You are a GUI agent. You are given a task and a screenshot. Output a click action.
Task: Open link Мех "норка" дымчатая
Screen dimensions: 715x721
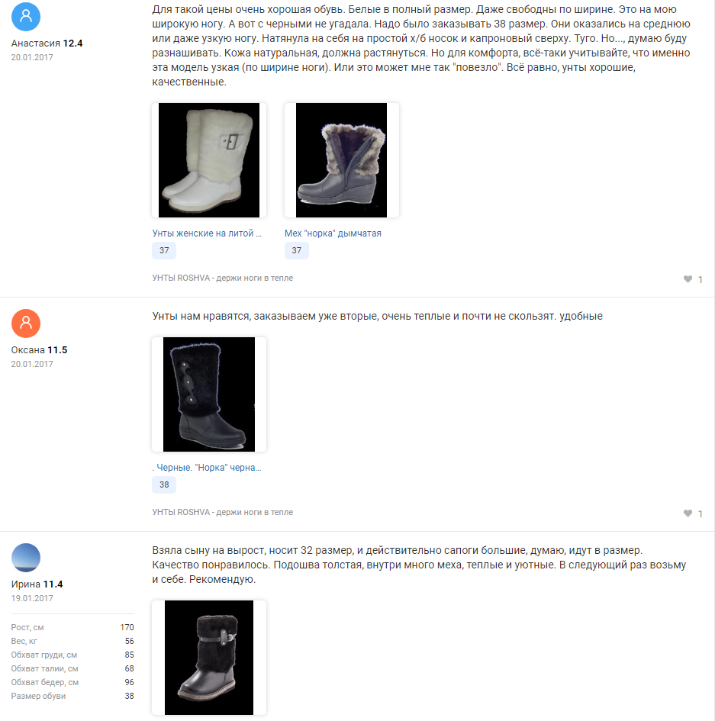[333, 233]
